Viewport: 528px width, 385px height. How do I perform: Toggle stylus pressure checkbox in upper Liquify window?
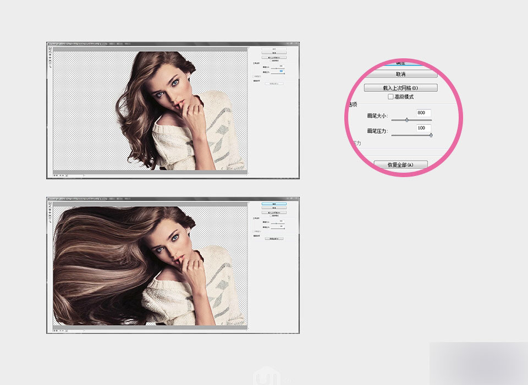[x=253, y=76]
